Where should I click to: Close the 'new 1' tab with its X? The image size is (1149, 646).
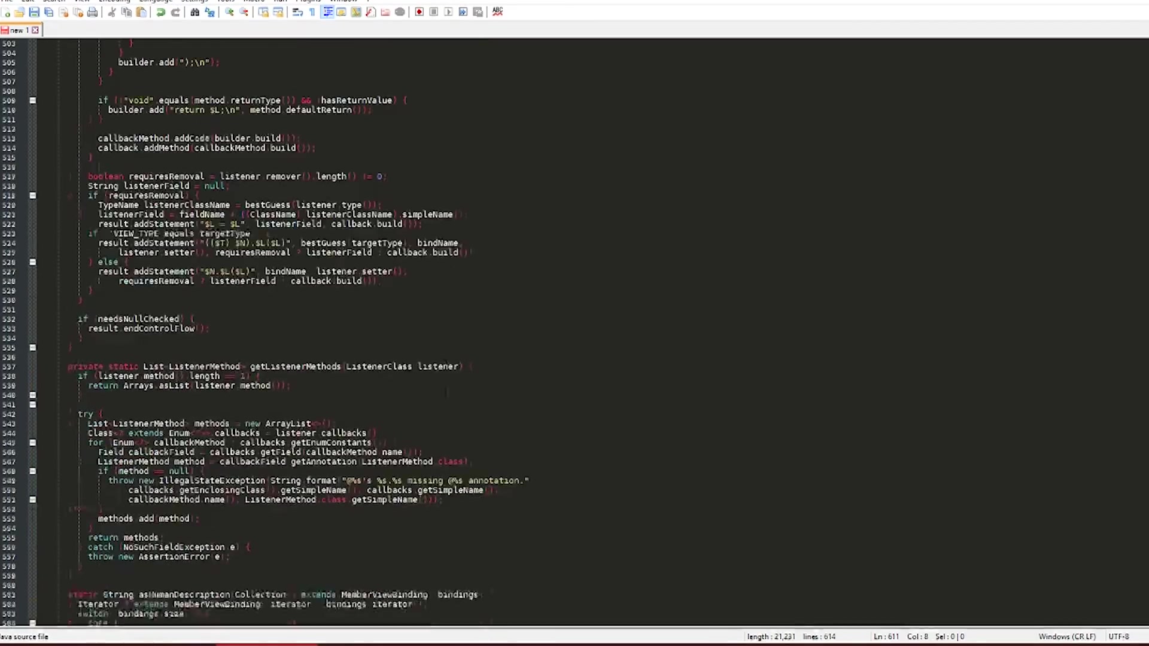point(35,30)
